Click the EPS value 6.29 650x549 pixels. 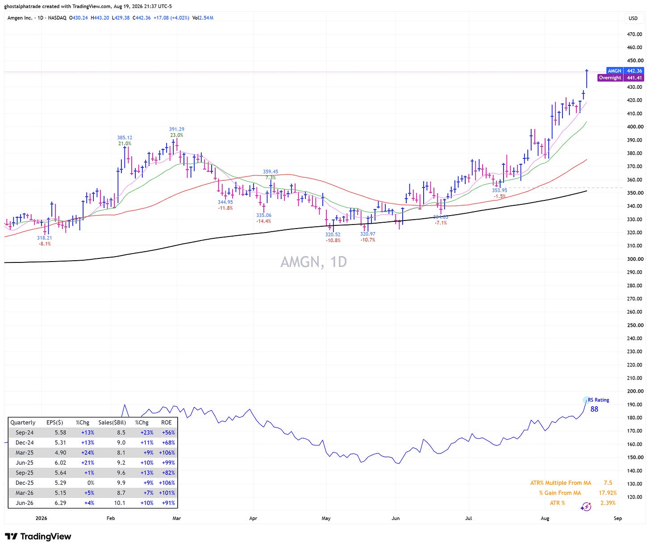click(60, 503)
